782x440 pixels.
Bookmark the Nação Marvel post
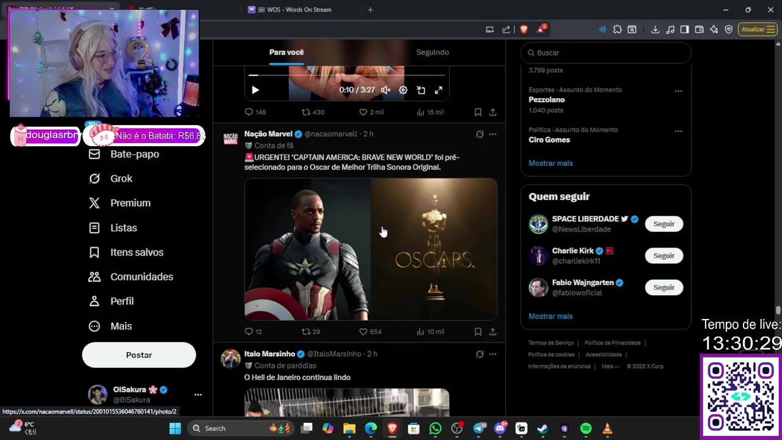coord(478,331)
